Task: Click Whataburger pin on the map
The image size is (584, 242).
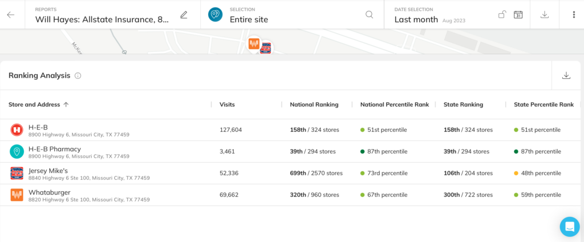Action: click(x=254, y=44)
